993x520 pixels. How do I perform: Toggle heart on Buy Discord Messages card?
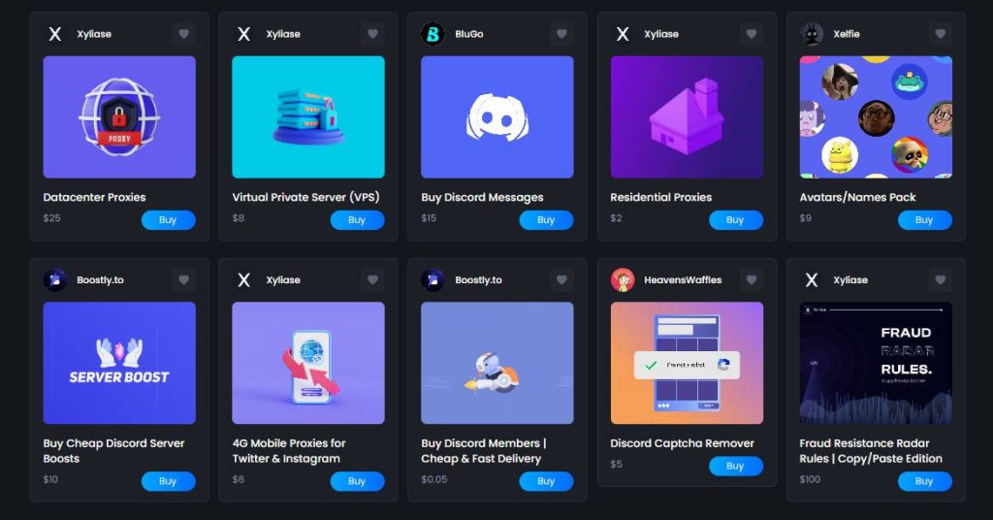(x=561, y=34)
